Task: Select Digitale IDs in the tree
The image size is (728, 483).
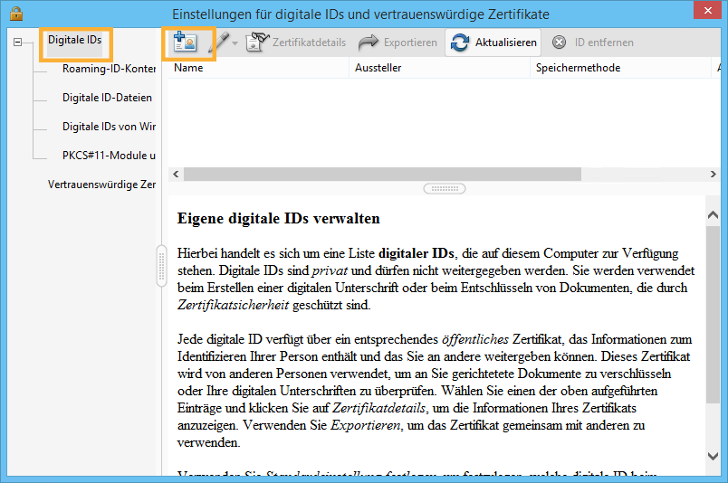Action: tap(75, 40)
